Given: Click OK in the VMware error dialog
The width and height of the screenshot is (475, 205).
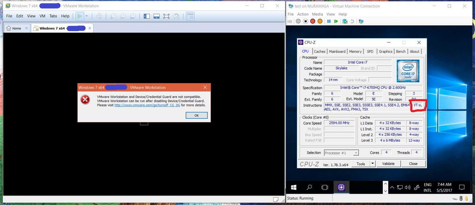Looking at the screenshot, I should click(197, 115).
